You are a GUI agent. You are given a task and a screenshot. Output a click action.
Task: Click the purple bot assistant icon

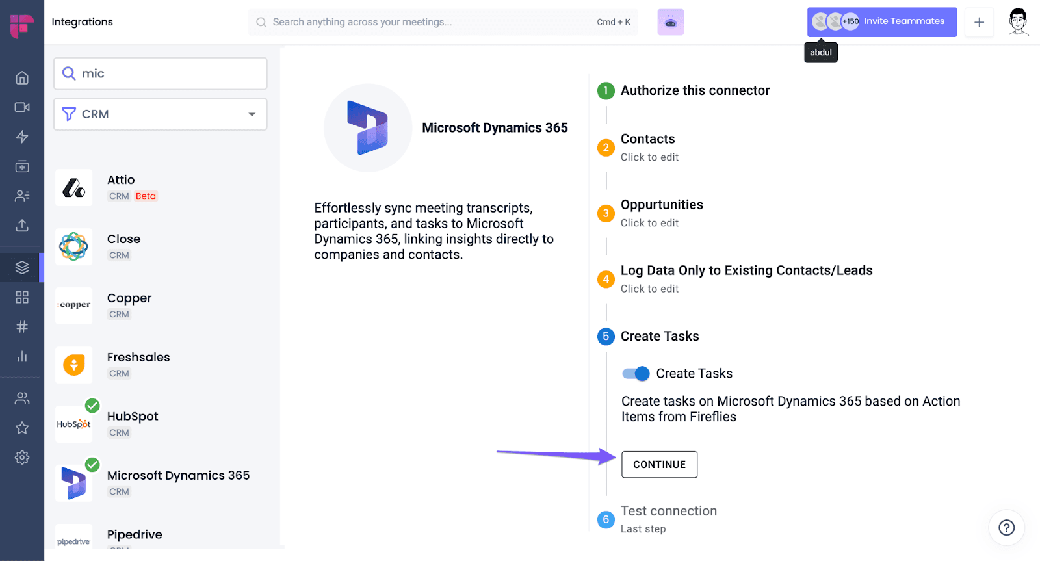click(671, 22)
